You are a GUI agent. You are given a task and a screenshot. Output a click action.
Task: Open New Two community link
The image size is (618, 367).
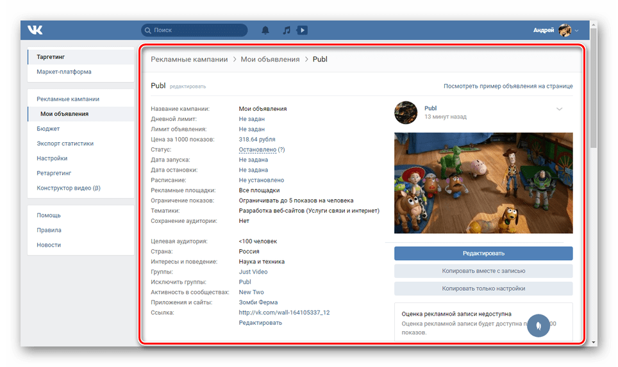[251, 292]
